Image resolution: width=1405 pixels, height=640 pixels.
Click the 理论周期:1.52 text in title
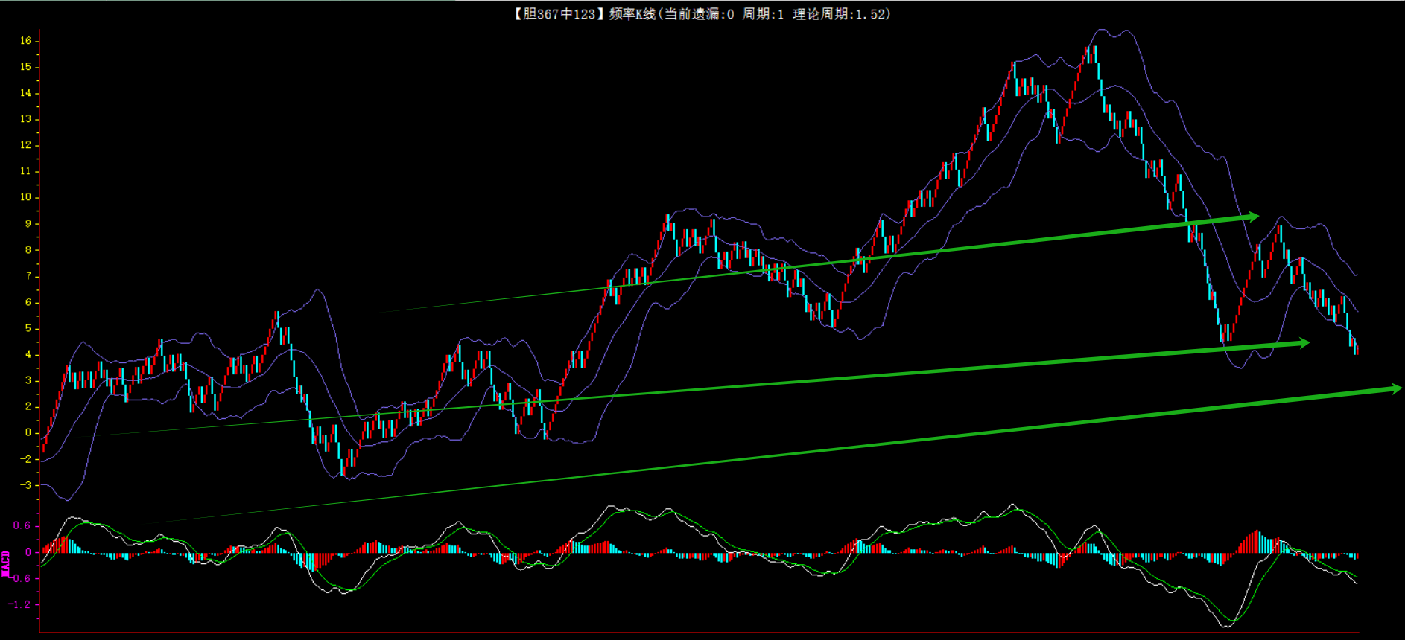click(x=839, y=14)
